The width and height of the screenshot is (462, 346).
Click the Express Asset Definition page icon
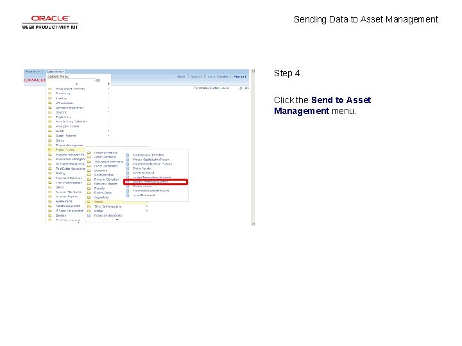(x=128, y=155)
